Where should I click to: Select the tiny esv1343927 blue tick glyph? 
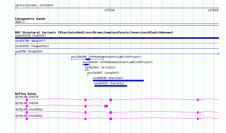pyautogui.click(x=88, y=75)
